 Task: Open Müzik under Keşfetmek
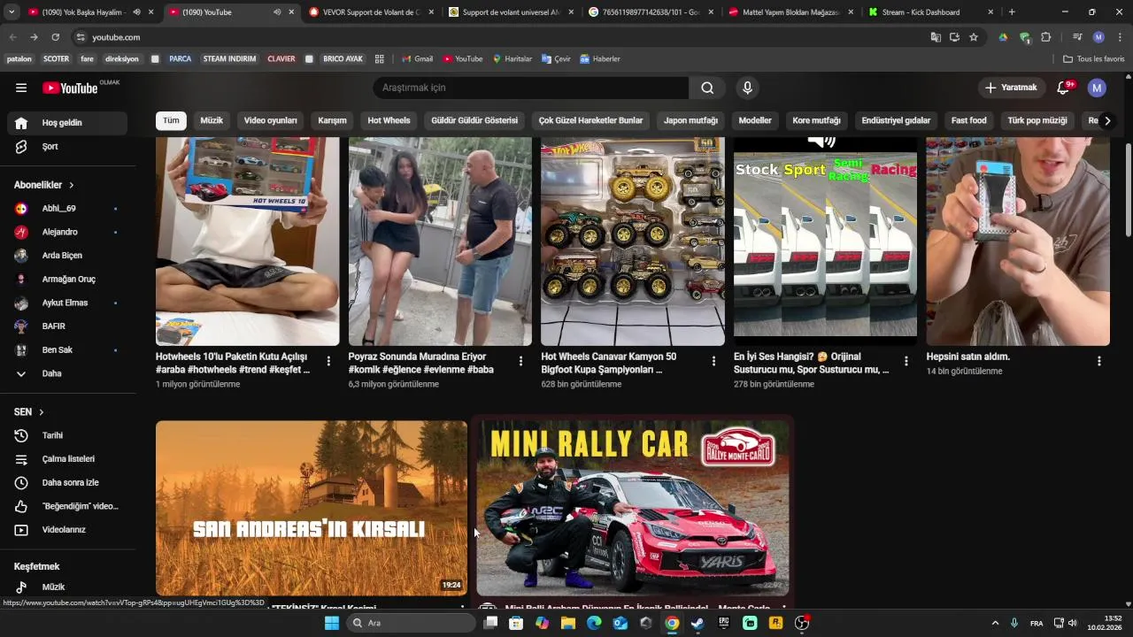click(x=67, y=587)
